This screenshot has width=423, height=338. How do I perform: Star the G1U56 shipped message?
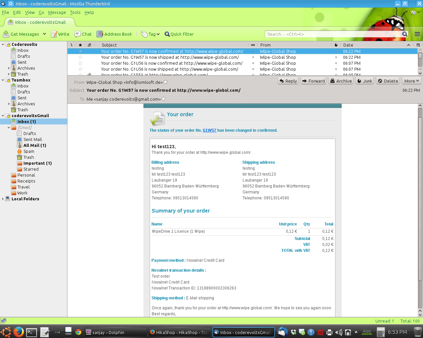click(80, 69)
